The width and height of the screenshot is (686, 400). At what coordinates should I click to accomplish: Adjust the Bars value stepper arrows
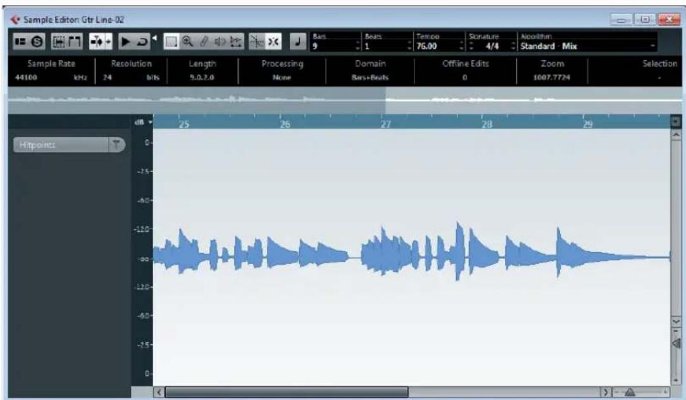point(358,46)
